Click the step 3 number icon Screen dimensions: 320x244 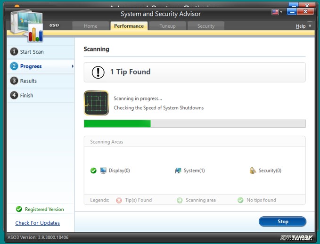pyautogui.click(x=14, y=81)
